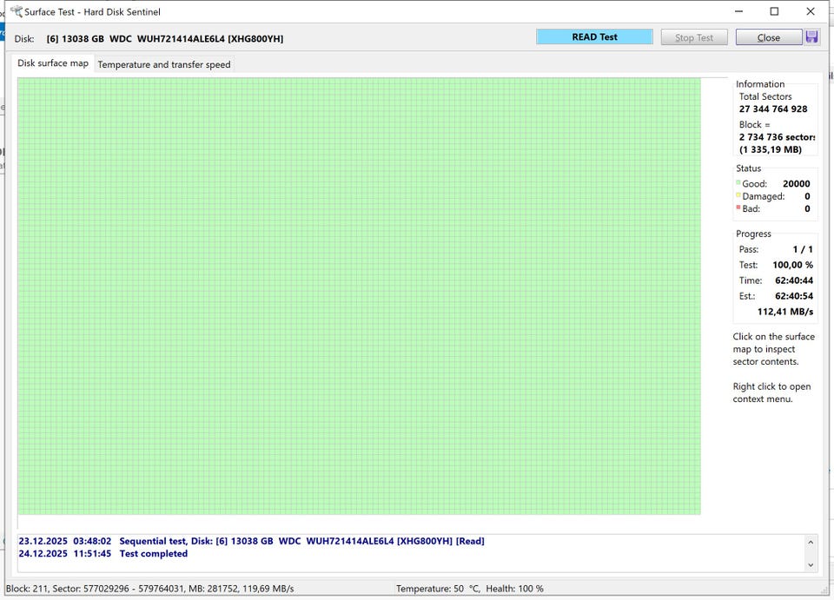Click the green Good status color swatch
This screenshot has width=834, height=600.
pyautogui.click(x=738, y=182)
